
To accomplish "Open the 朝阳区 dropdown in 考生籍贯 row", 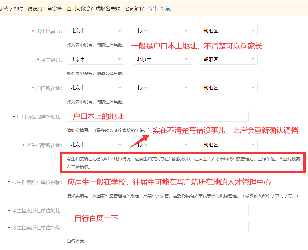I will [x=229, y=59].
